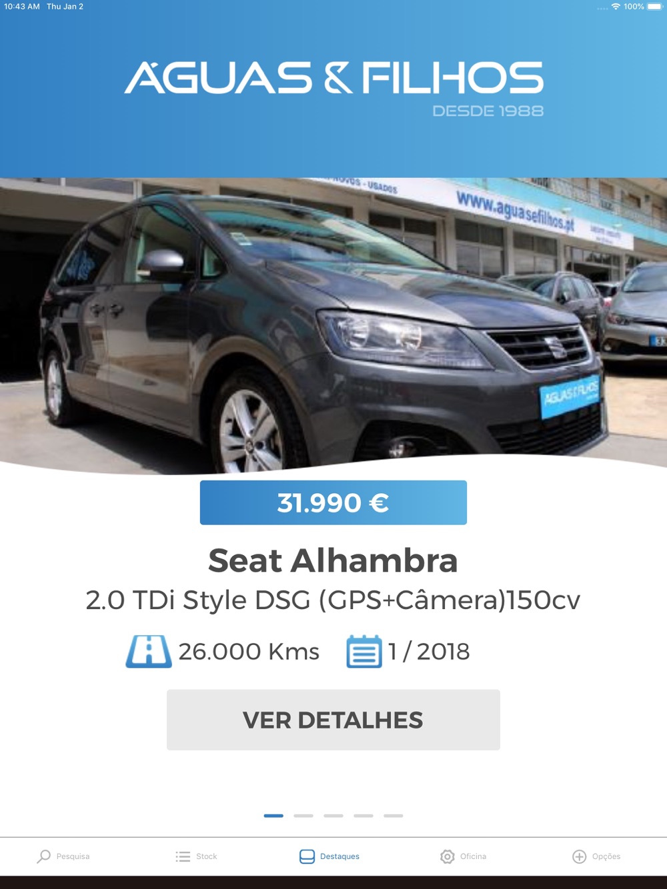Image resolution: width=667 pixels, height=889 pixels.
Task: Switch to the Oficina tab label
Action: point(474,856)
